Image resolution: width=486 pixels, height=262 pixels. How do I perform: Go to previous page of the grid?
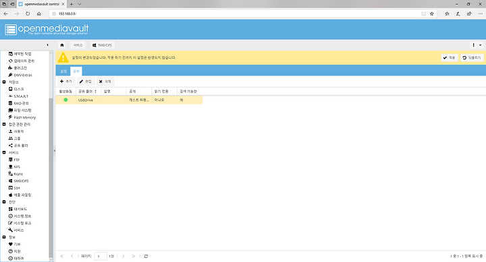pyautogui.click(x=72, y=256)
